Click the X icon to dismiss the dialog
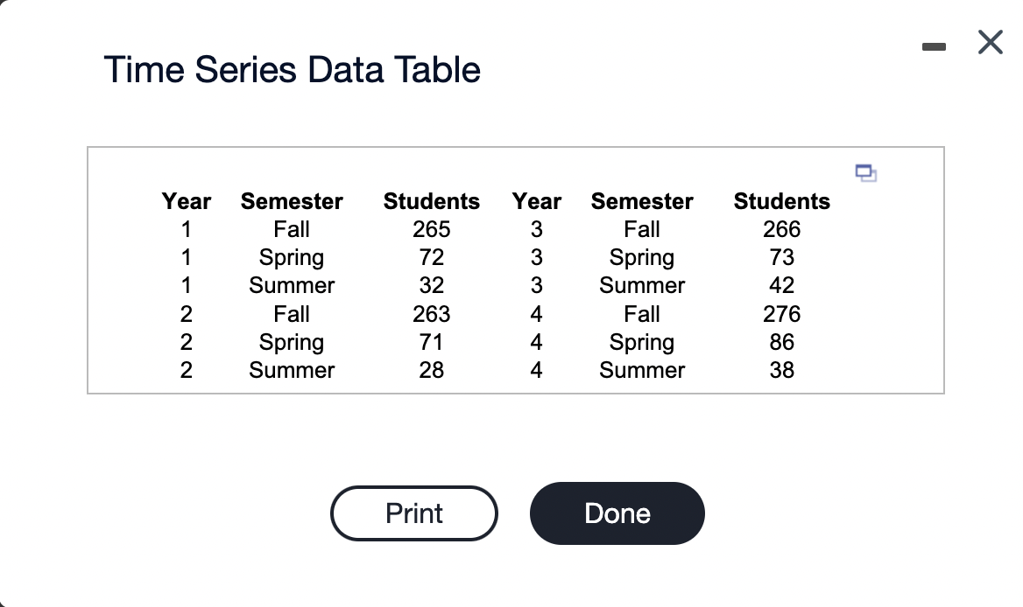Image resolution: width=1023 pixels, height=607 pixels. pyautogui.click(x=989, y=42)
